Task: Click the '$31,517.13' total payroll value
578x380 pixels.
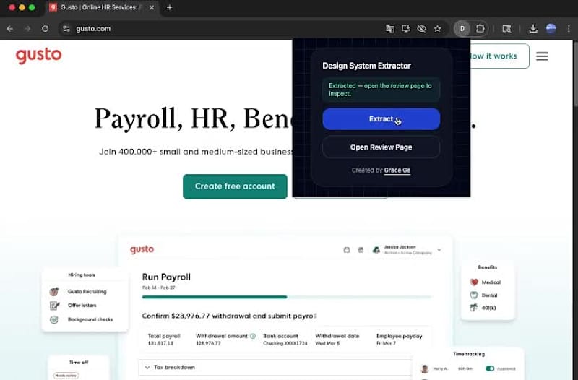Action: point(160,343)
